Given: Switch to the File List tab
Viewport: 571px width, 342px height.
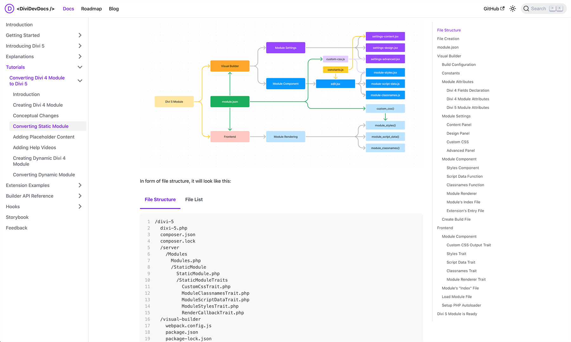Looking at the screenshot, I should point(194,199).
